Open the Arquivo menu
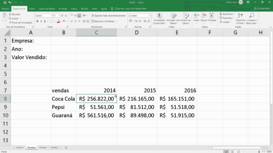Viewport: 273px width, 153px height. click(6, 8)
